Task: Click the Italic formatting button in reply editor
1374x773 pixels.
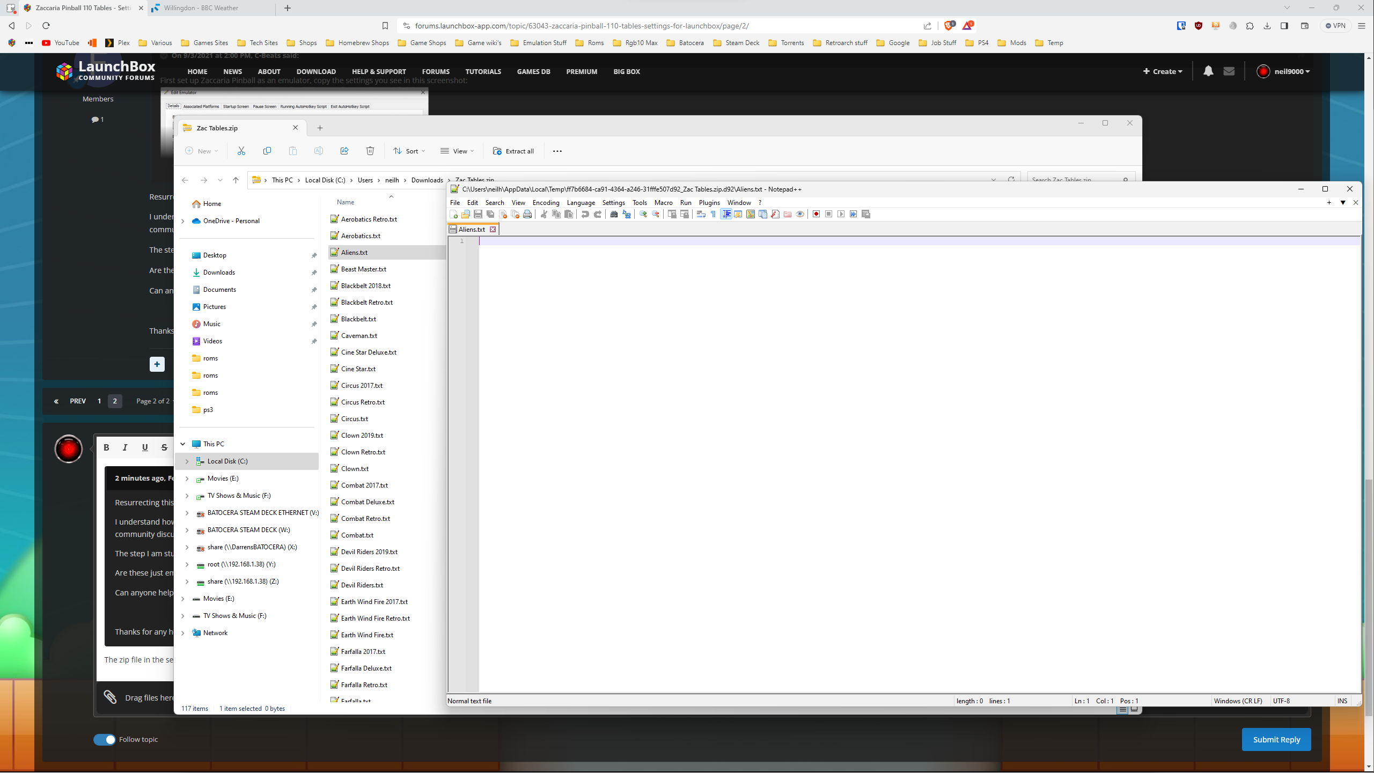Action: (x=125, y=447)
